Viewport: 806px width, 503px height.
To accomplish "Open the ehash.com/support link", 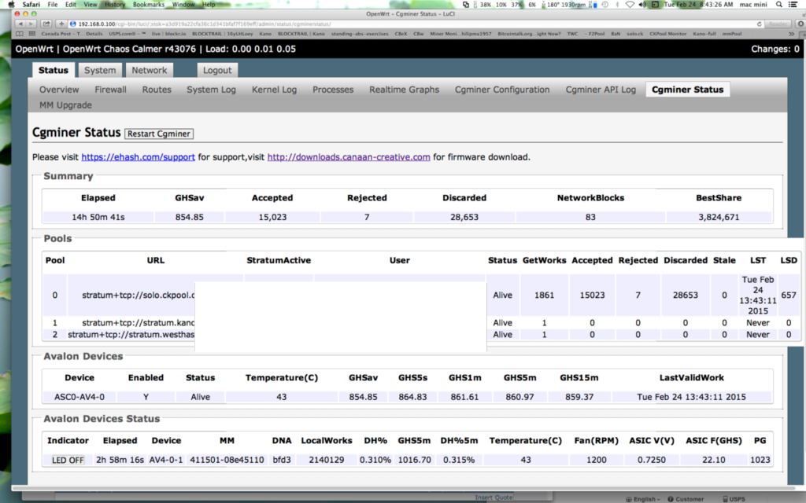I will click(x=139, y=157).
